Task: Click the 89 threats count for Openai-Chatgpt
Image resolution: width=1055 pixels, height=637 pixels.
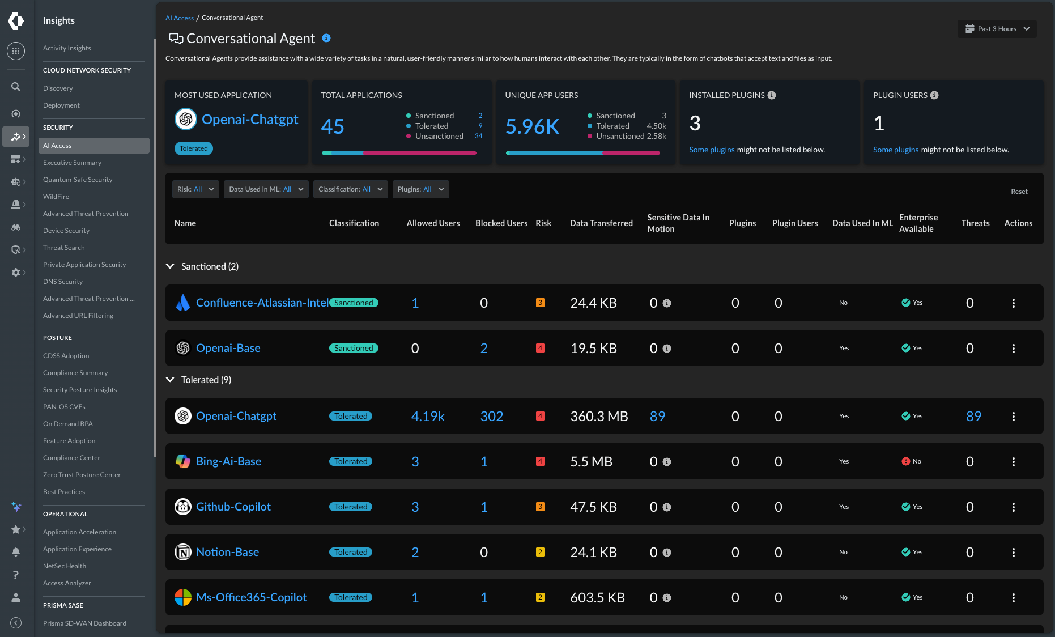Action: pyautogui.click(x=973, y=417)
